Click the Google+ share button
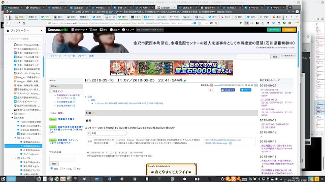The image size is (325, 182). 211,90
